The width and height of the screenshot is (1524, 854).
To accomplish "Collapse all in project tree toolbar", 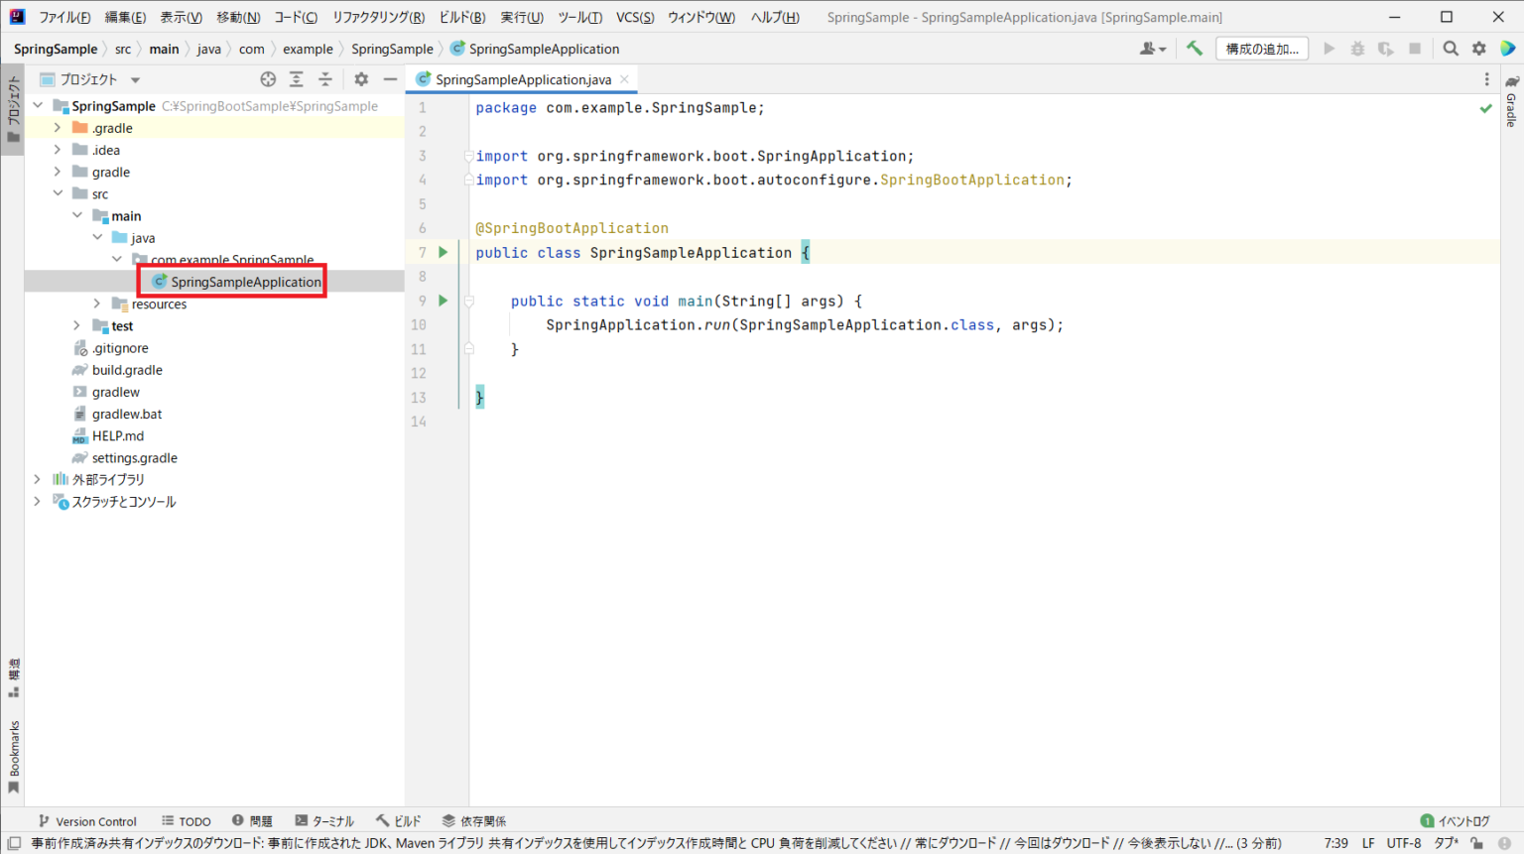I will [x=325, y=79].
